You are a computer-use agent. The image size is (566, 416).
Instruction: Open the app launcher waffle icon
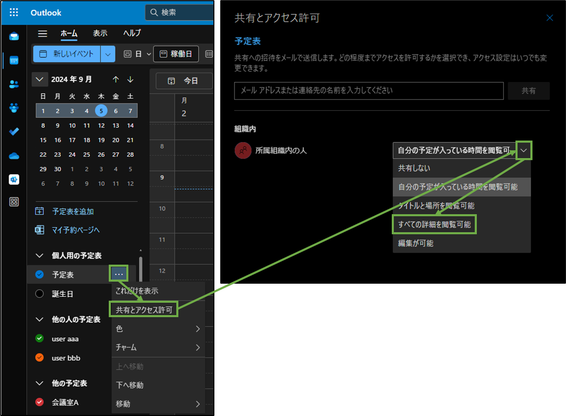pos(13,12)
